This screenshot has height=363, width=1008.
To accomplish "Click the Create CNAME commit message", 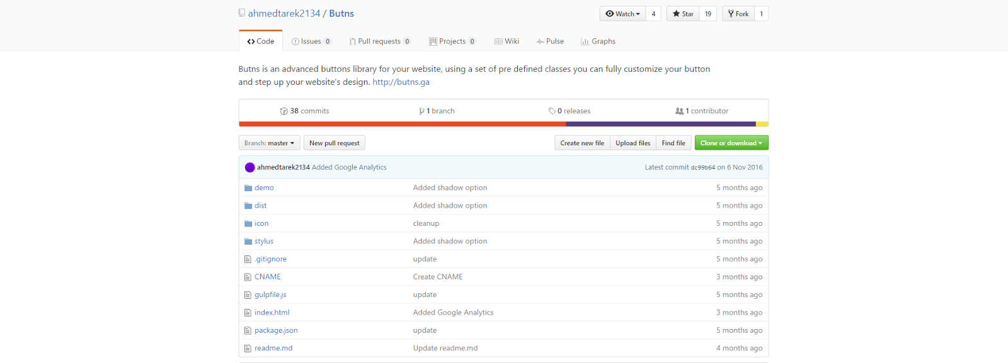I will click(x=438, y=277).
